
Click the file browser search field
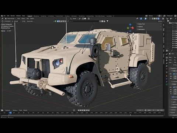[x=83, y=21]
